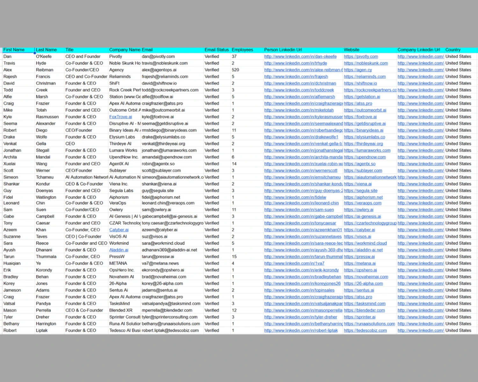
Task: Open the https://pivotly.com website link
Action: click(x=361, y=57)
